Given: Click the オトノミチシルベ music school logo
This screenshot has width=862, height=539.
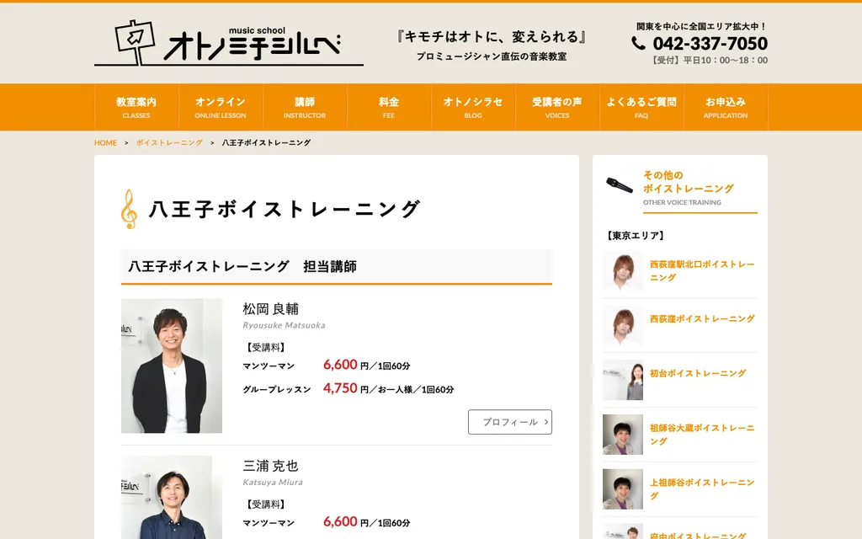Looking at the screenshot, I should coord(229,43).
